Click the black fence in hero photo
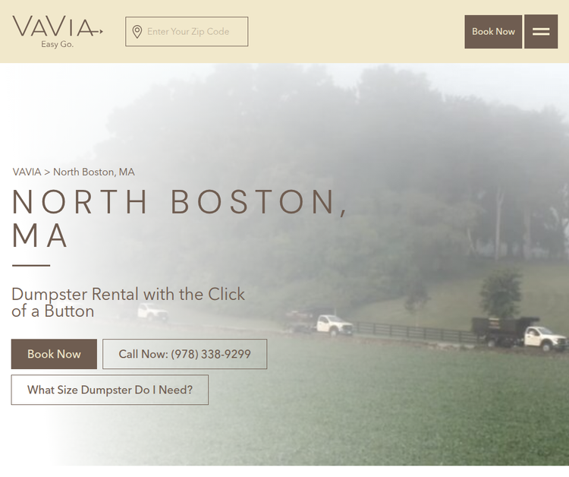 coord(413,331)
